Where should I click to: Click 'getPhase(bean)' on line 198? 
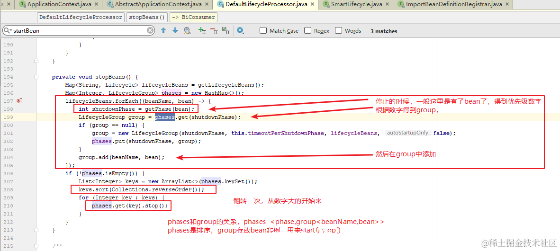[x=169, y=109]
